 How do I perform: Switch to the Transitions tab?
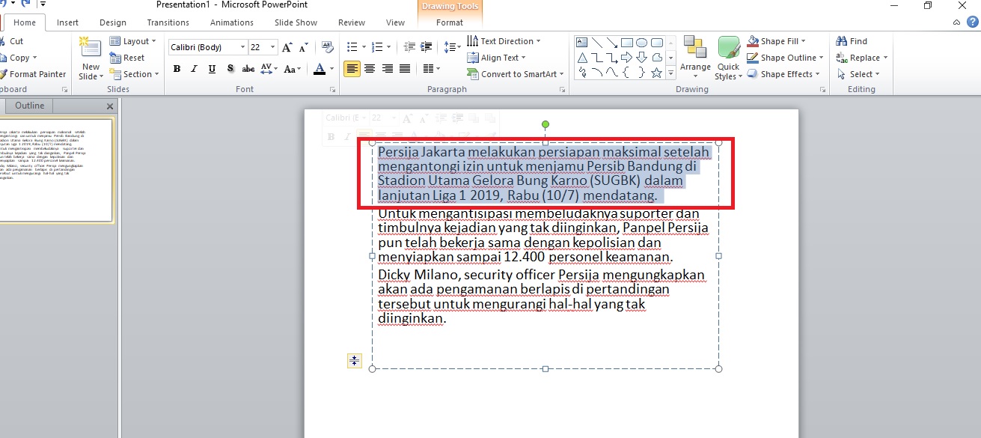tap(168, 22)
